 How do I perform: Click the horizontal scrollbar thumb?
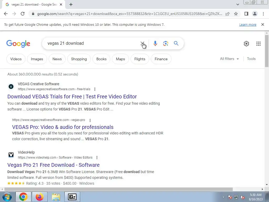point(118,189)
